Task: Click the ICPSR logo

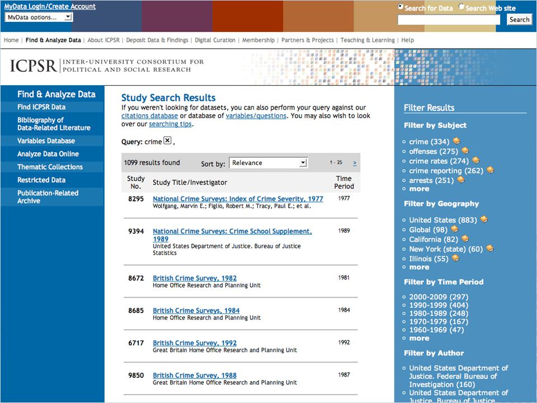Action: click(107, 65)
